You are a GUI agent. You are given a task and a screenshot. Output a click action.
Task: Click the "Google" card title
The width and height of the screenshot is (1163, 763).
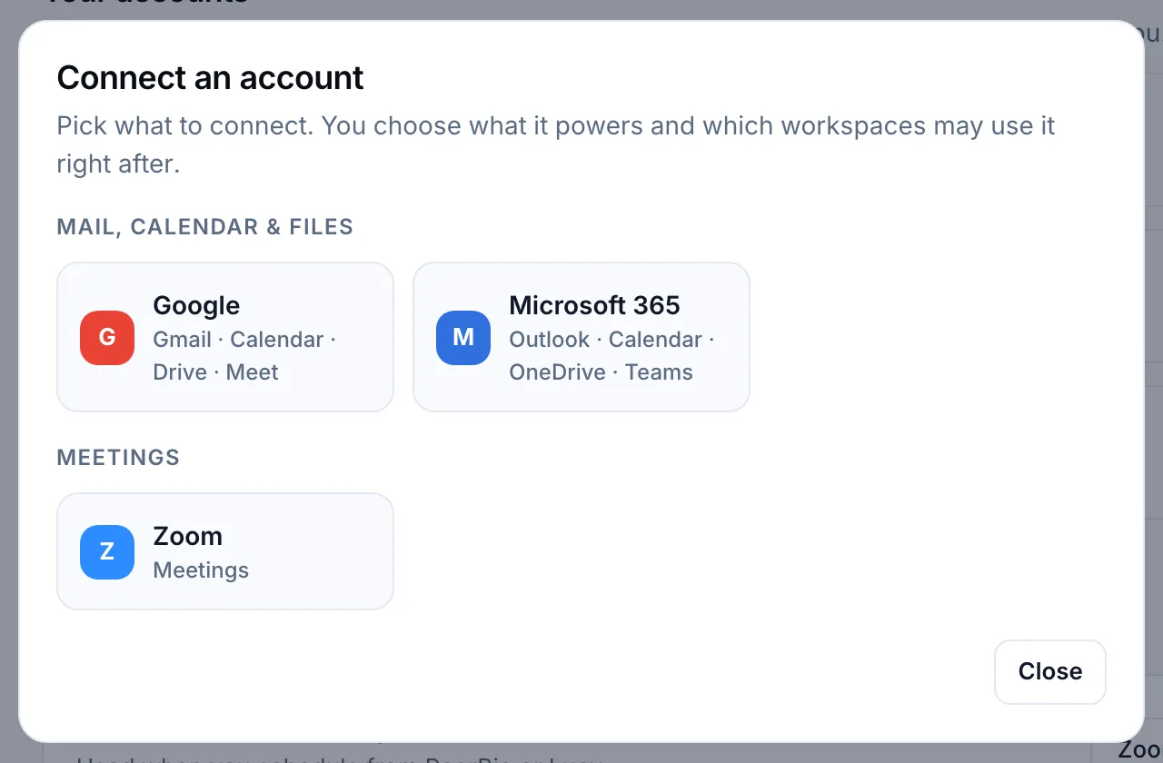[x=196, y=305]
